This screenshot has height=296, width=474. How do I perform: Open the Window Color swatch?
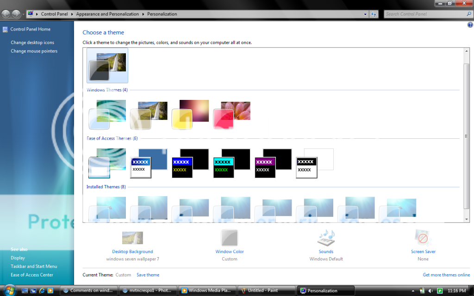[x=229, y=238]
